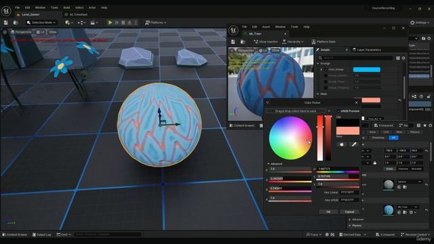Open the Build menu
This screenshot has width=434, height=244.
66,7
